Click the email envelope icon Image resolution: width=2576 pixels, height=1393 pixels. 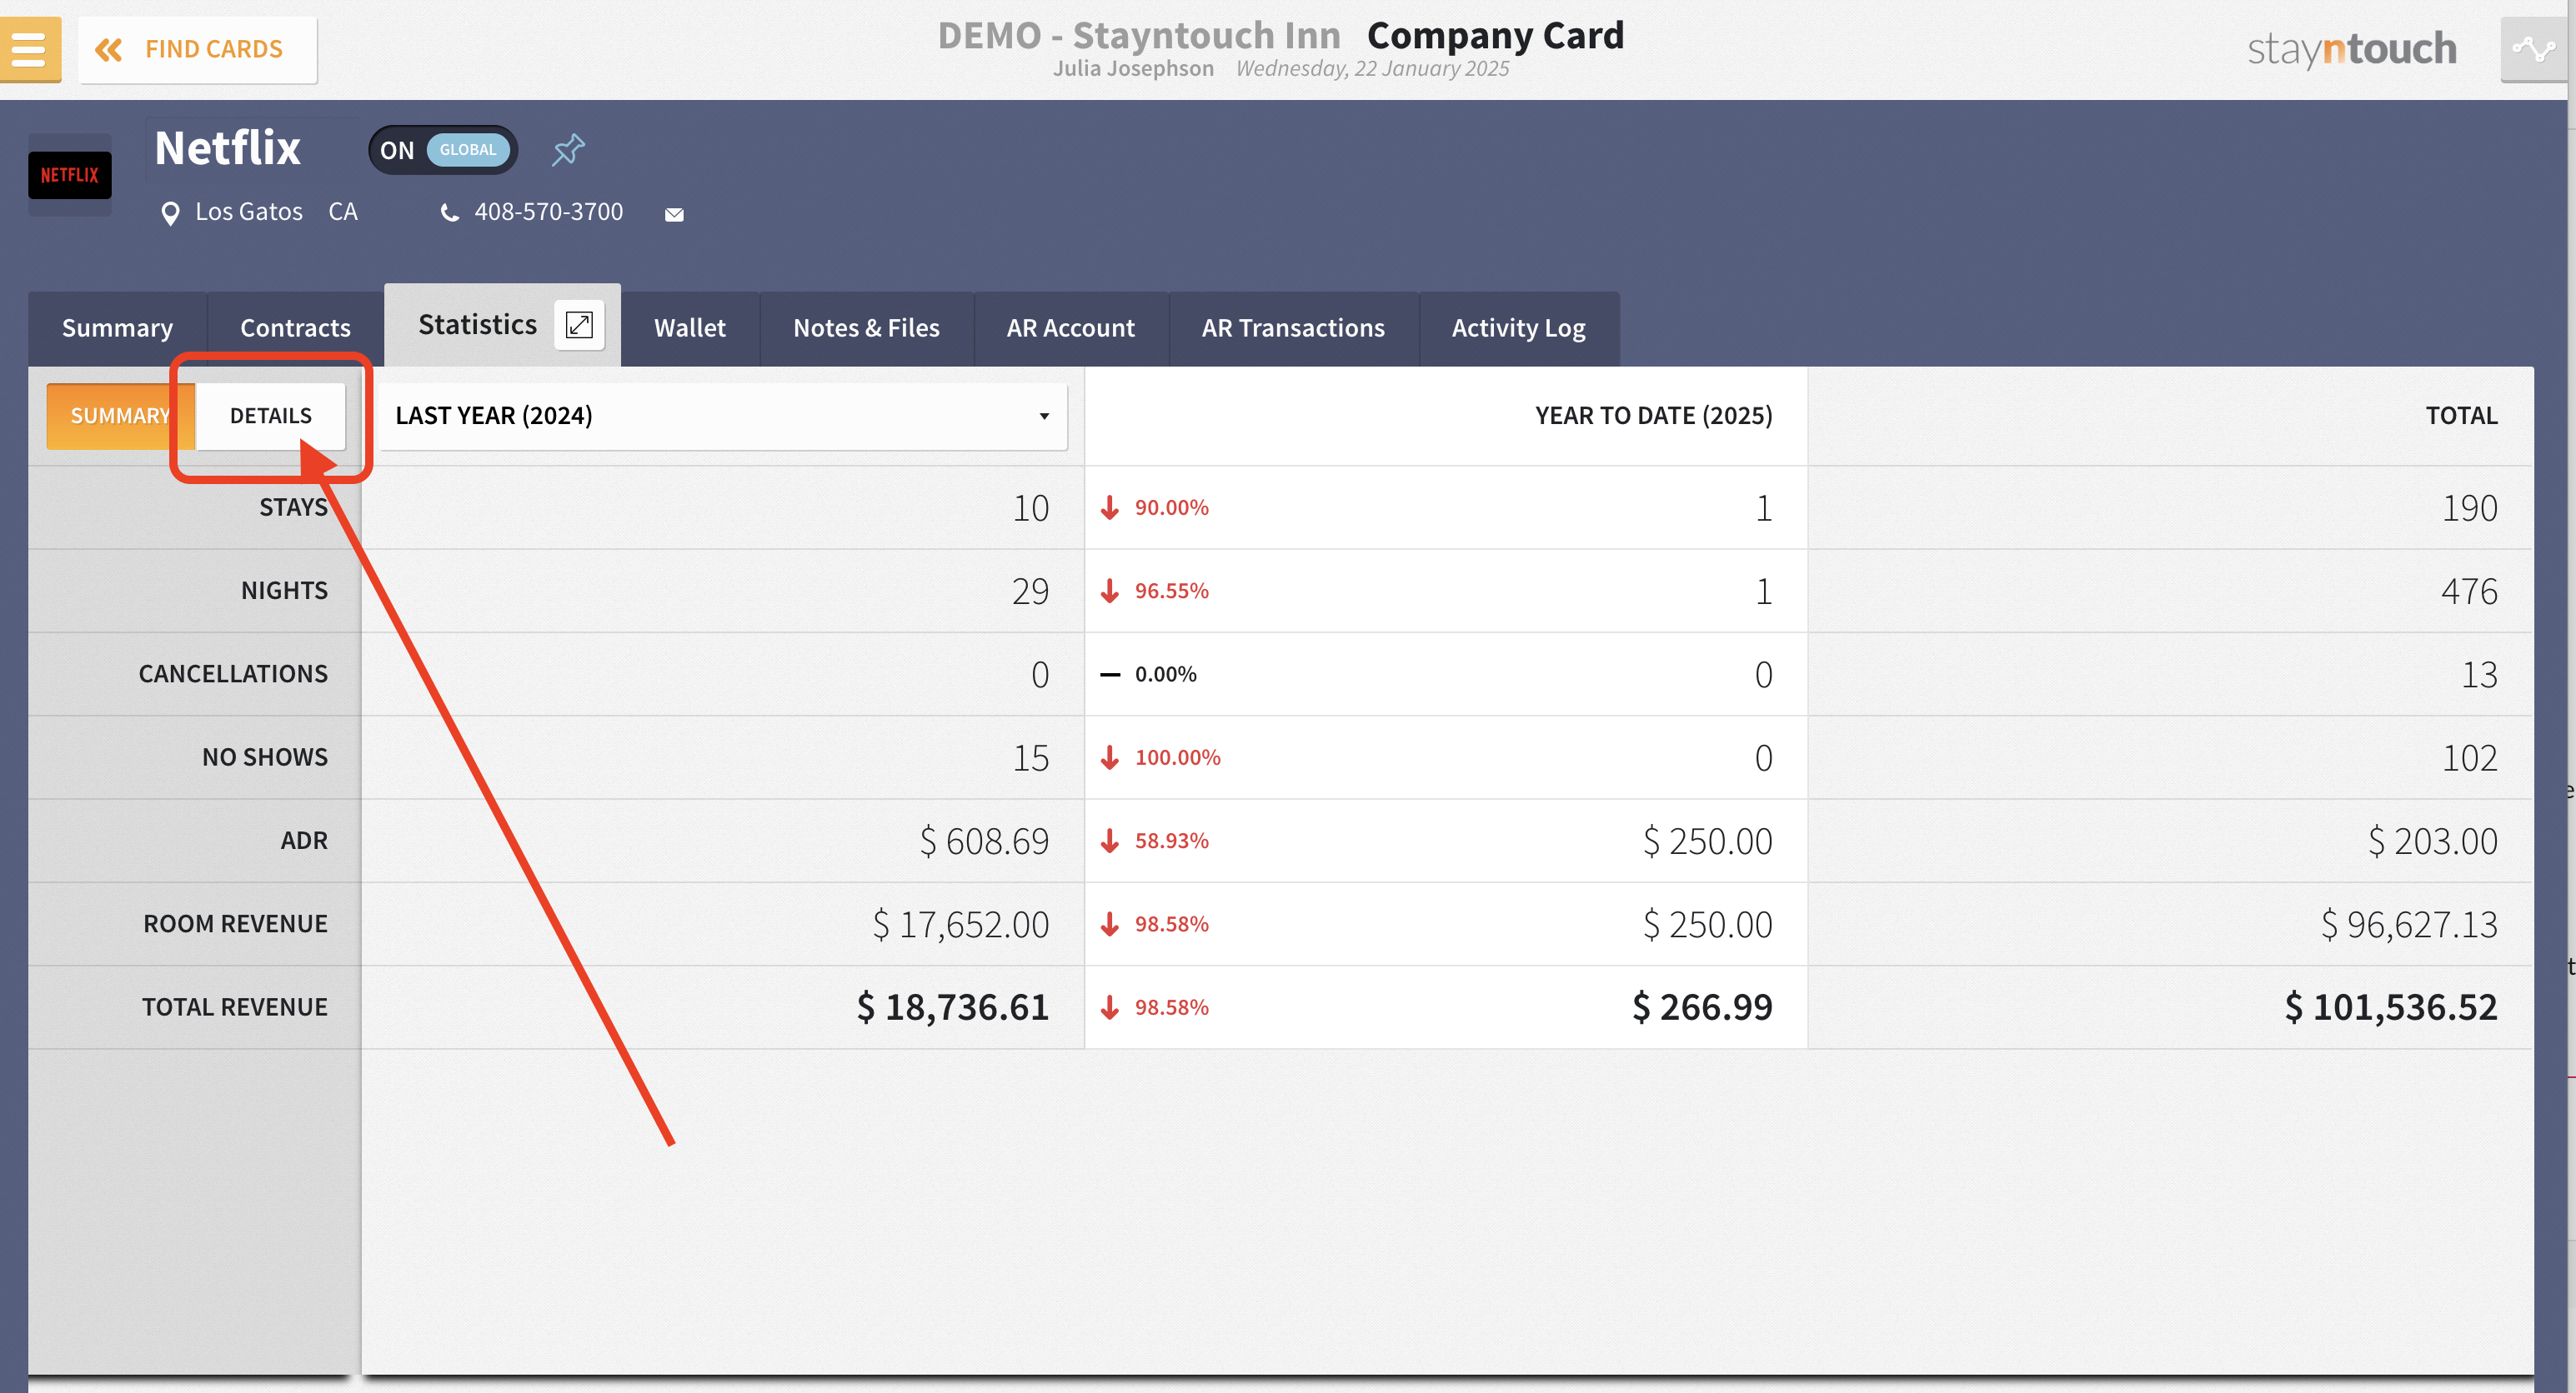674,214
